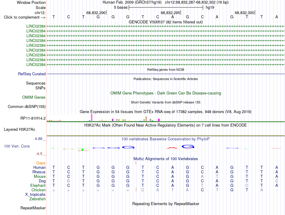
Task: Click the faded A in the Mouse row
Action: [202, 177]
